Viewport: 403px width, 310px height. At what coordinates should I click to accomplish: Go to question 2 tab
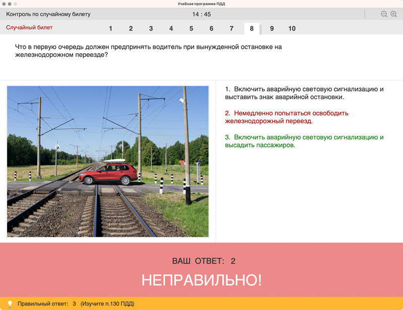tap(131, 29)
